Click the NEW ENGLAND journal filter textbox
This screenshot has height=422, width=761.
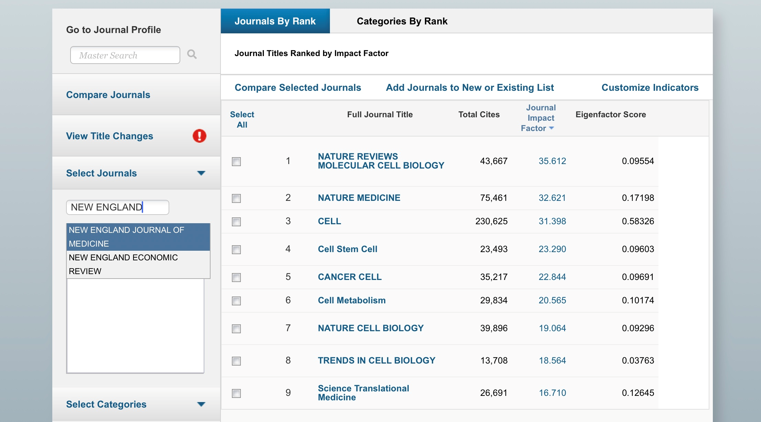[117, 207]
